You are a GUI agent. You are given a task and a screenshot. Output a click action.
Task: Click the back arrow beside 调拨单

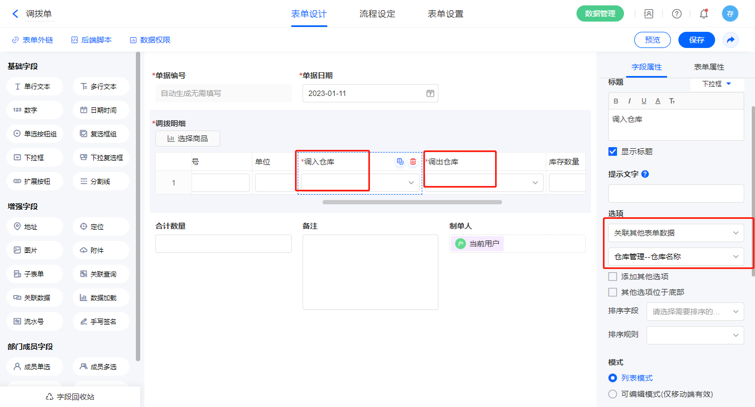tap(15, 14)
